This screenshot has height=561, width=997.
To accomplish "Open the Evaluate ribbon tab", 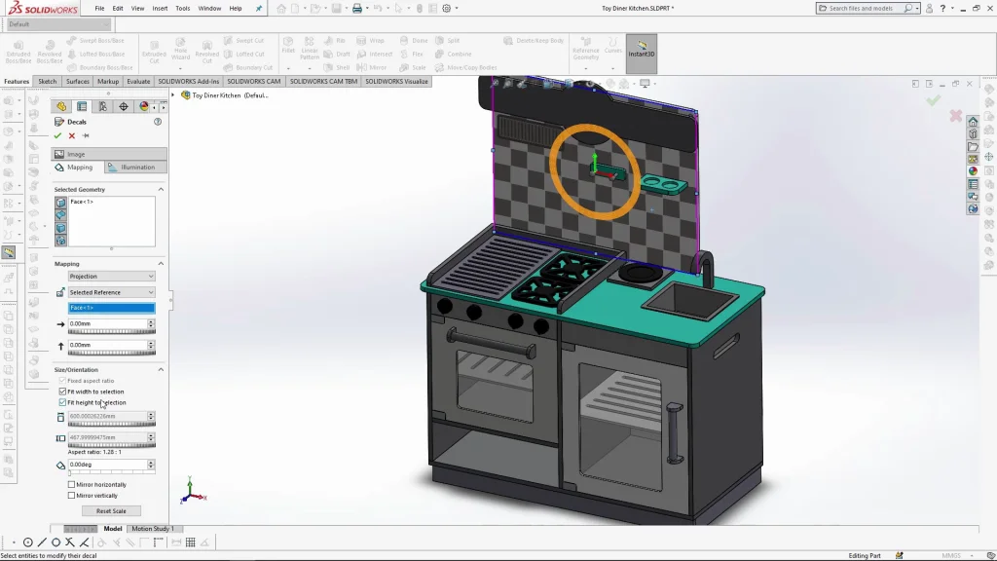I will coord(138,82).
